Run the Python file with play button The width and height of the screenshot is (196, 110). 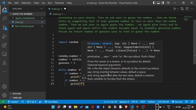coord(175,9)
